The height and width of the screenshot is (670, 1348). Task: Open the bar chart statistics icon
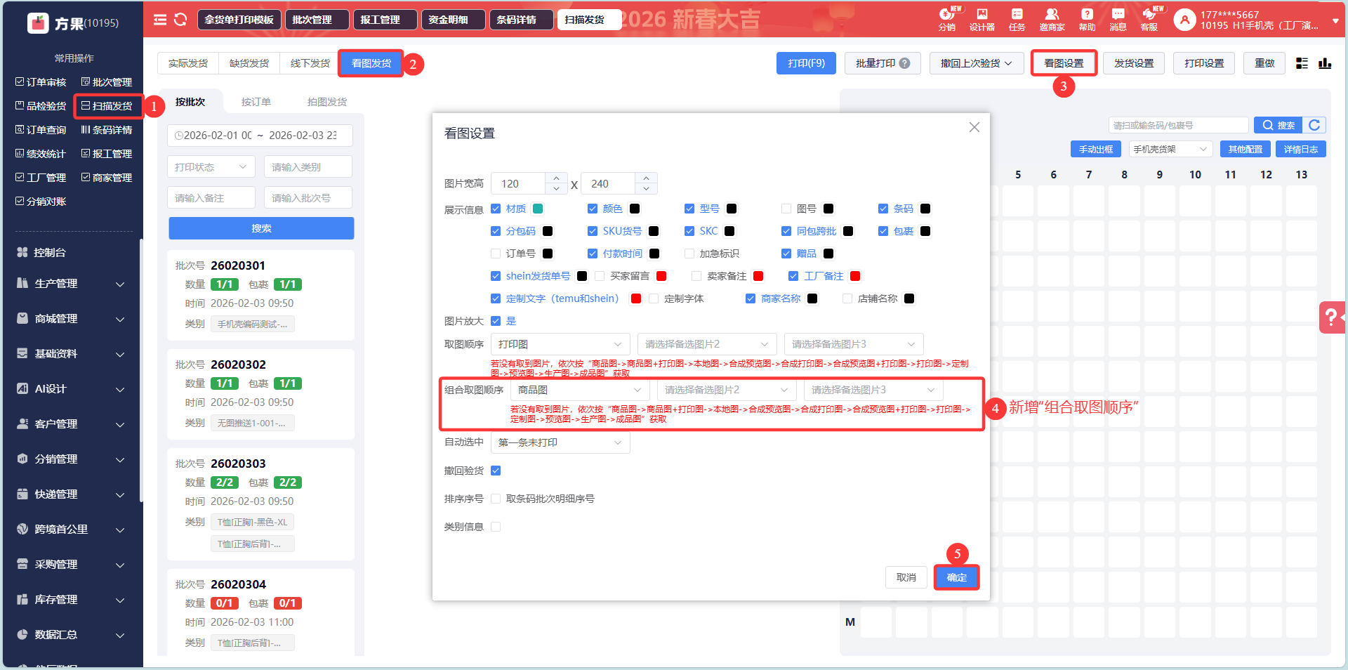[1325, 63]
